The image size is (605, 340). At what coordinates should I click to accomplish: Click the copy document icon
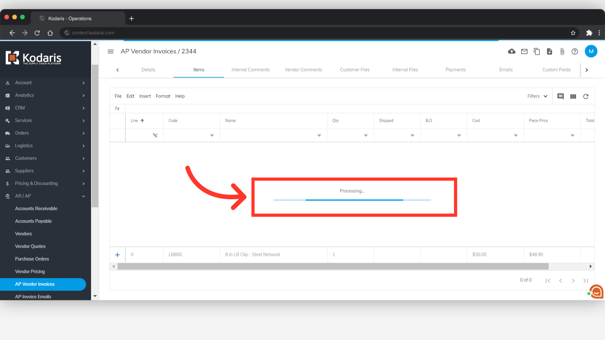(x=537, y=51)
